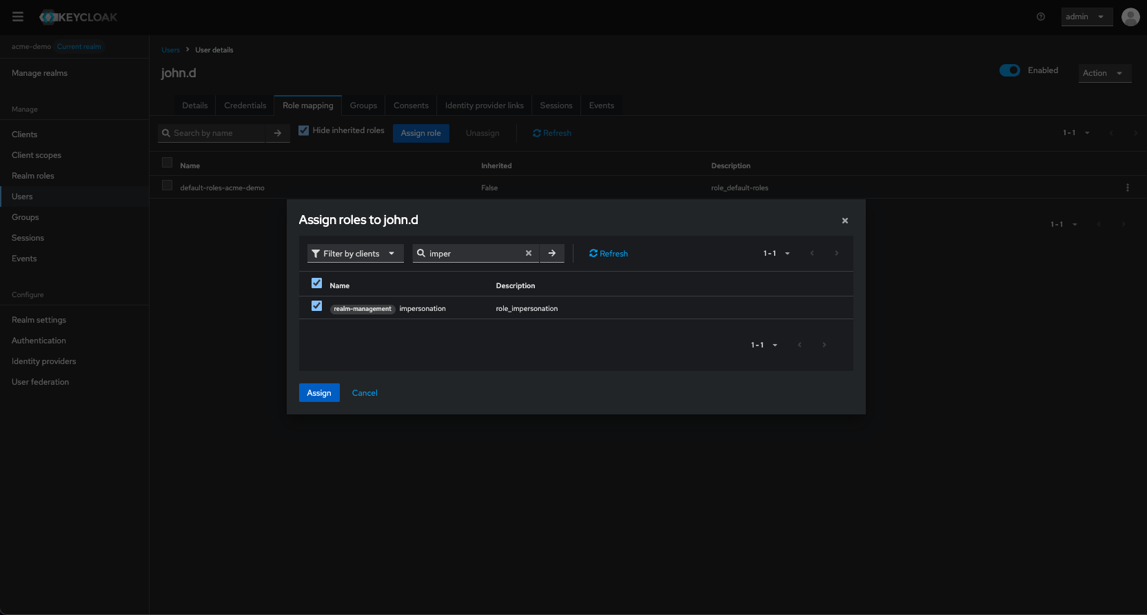This screenshot has height=615, width=1147.
Task: Switch to the Groups tab
Action: click(x=363, y=105)
